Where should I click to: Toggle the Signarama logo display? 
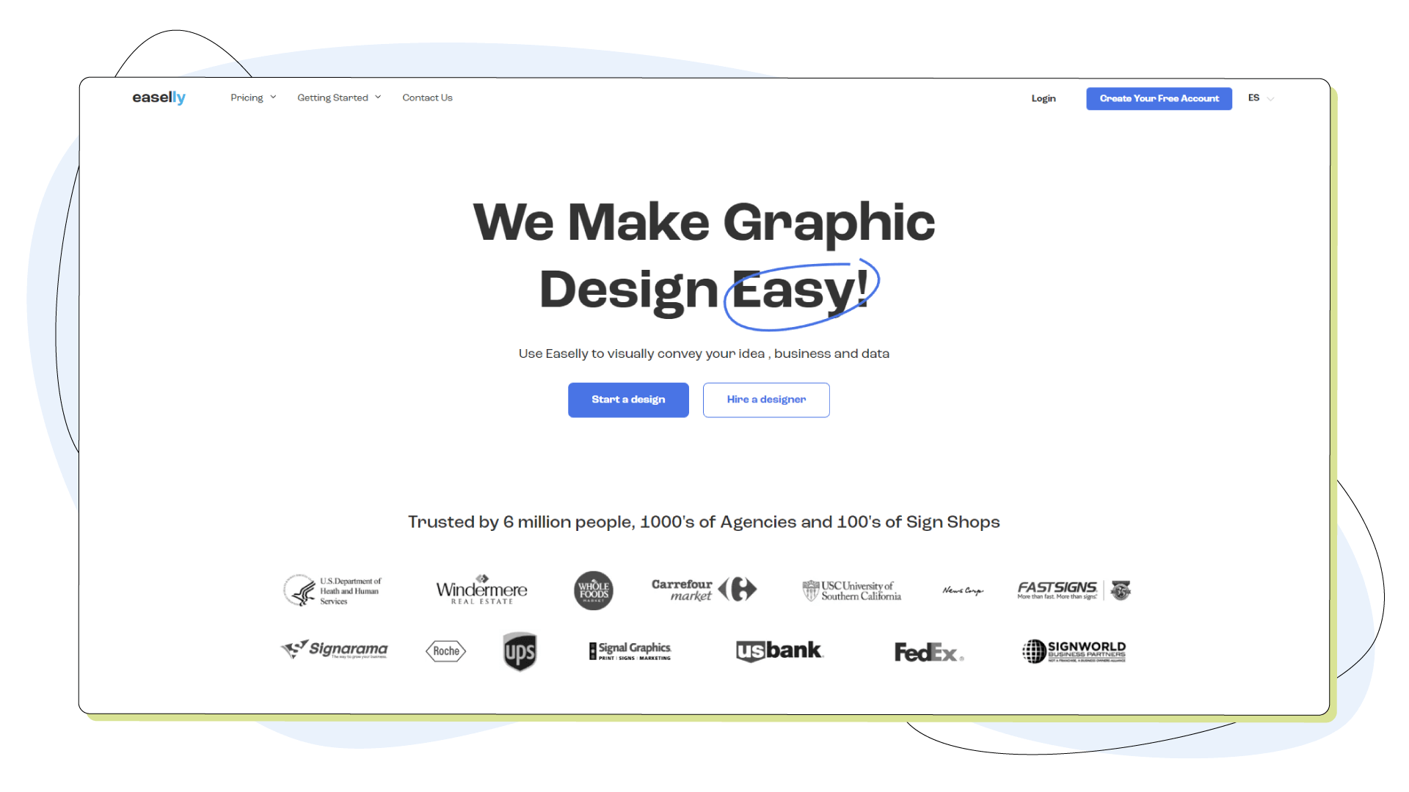coord(336,649)
